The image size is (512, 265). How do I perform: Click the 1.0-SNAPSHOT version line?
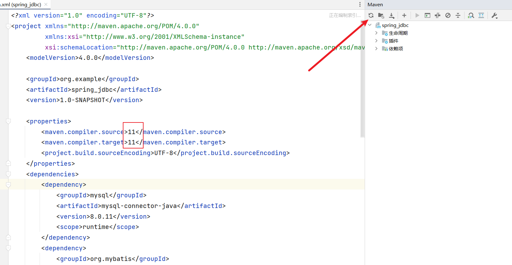tap(84, 100)
